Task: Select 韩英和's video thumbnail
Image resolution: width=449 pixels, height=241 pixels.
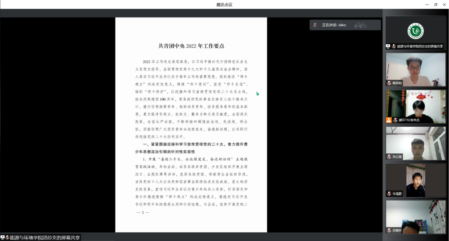Action: click(x=415, y=69)
